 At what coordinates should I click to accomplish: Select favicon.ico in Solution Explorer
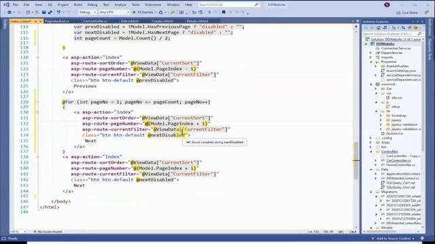[x=394, y=134]
